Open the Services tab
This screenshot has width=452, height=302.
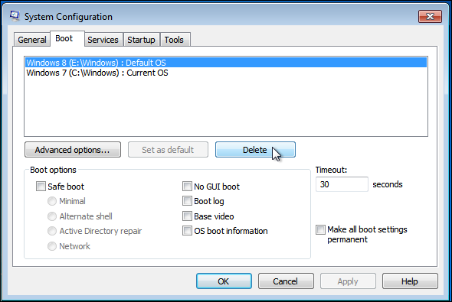(x=103, y=40)
